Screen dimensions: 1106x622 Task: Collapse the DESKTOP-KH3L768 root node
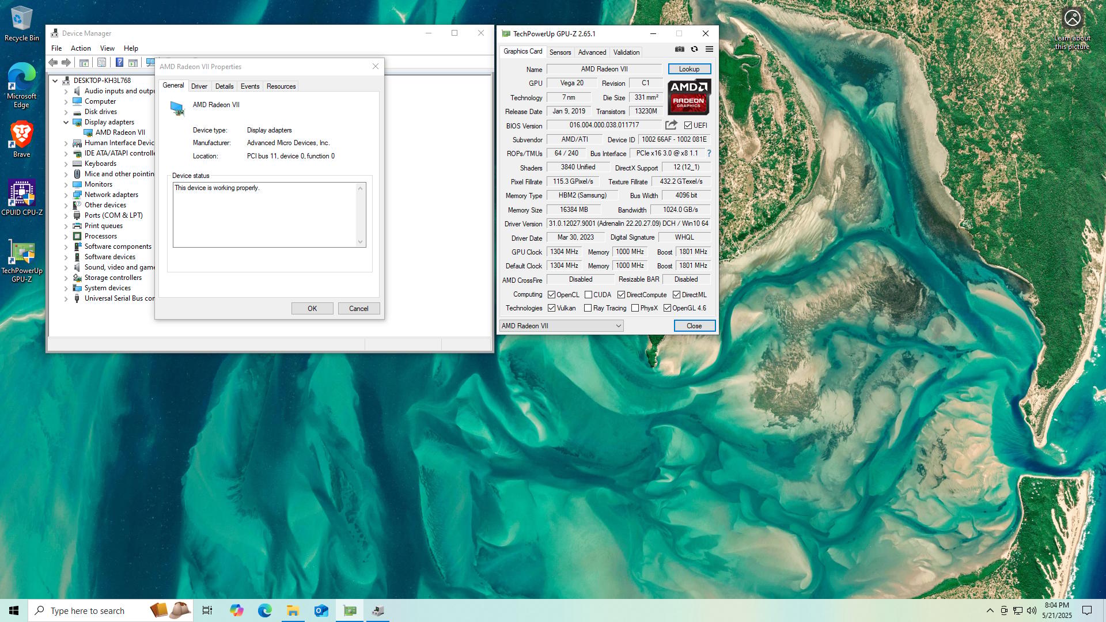(x=55, y=81)
